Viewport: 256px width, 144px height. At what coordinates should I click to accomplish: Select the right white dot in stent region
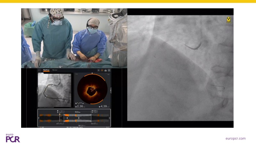coord(79,118)
